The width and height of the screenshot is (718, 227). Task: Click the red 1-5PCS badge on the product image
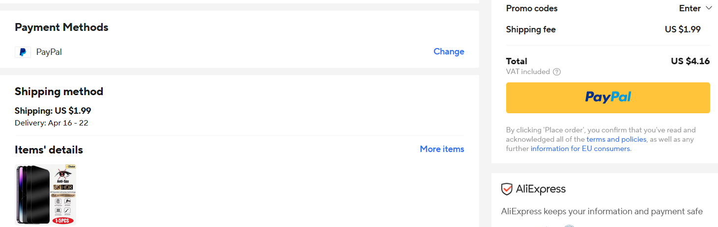point(63,221)
